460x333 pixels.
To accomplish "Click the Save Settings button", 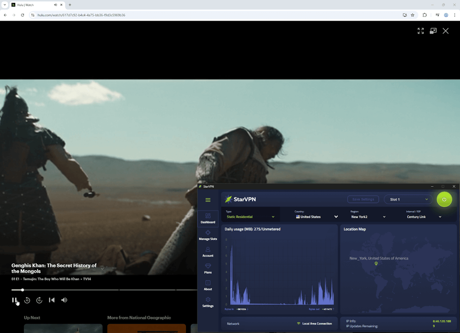I will 363,199.
